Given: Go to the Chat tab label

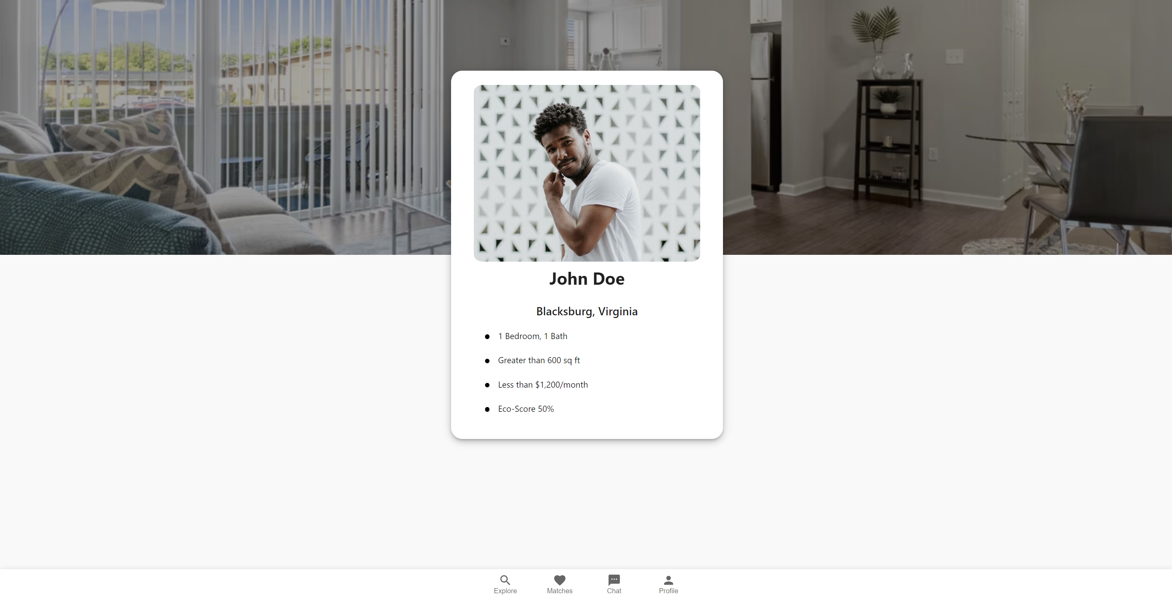Looking at the screenshot, I should tap(614, 591).
